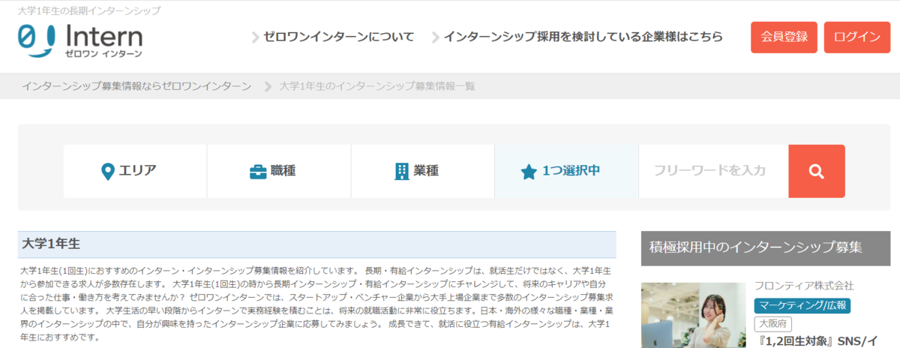Viewport: 900px width, 348px height.
Task: Click the briefcase icon for 職種
Action: [x=258, y=172]
